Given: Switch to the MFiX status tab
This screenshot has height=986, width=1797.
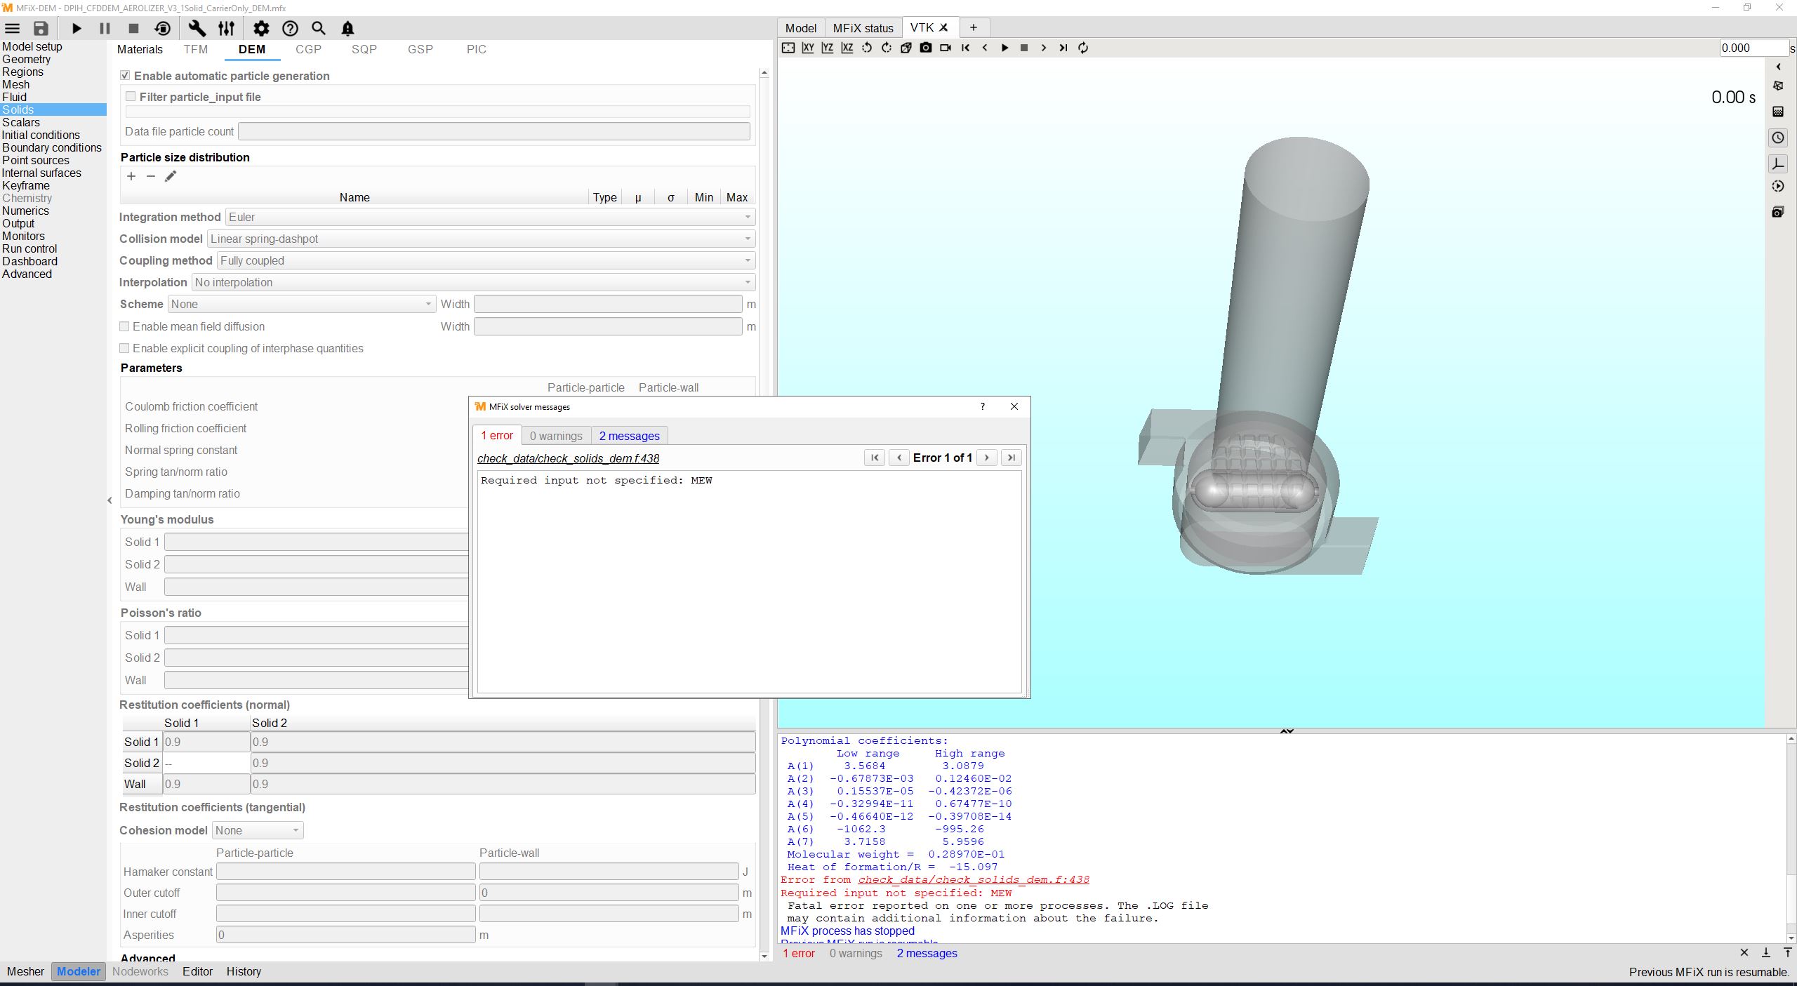Looking at the screenshot, I should (x=863, y=28).
